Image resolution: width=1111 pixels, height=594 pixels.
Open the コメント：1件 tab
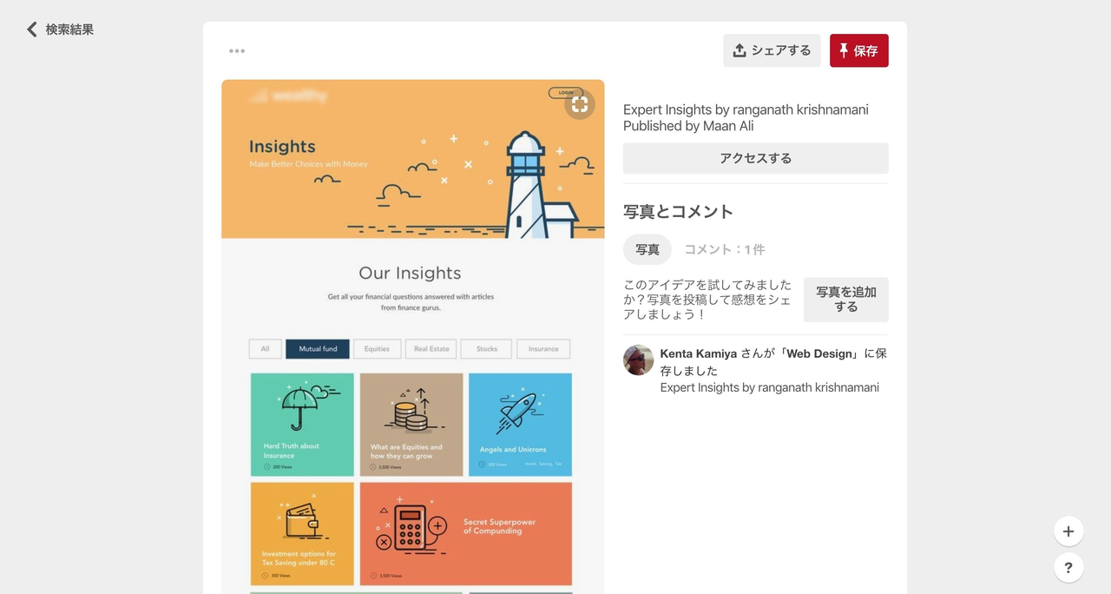[723, 248]
